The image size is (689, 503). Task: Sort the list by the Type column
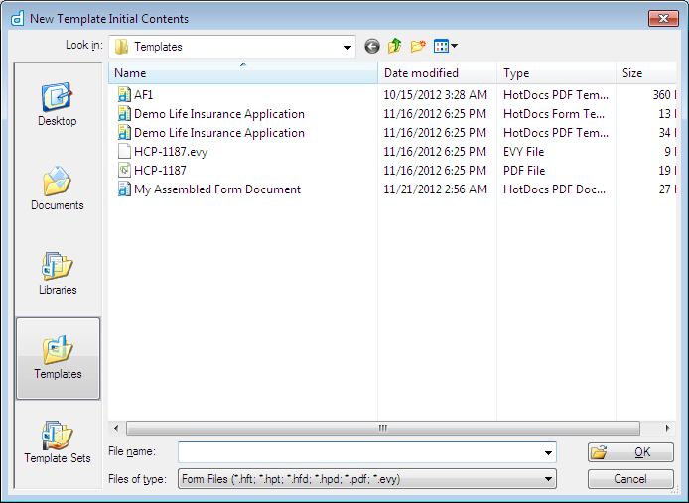556,73
